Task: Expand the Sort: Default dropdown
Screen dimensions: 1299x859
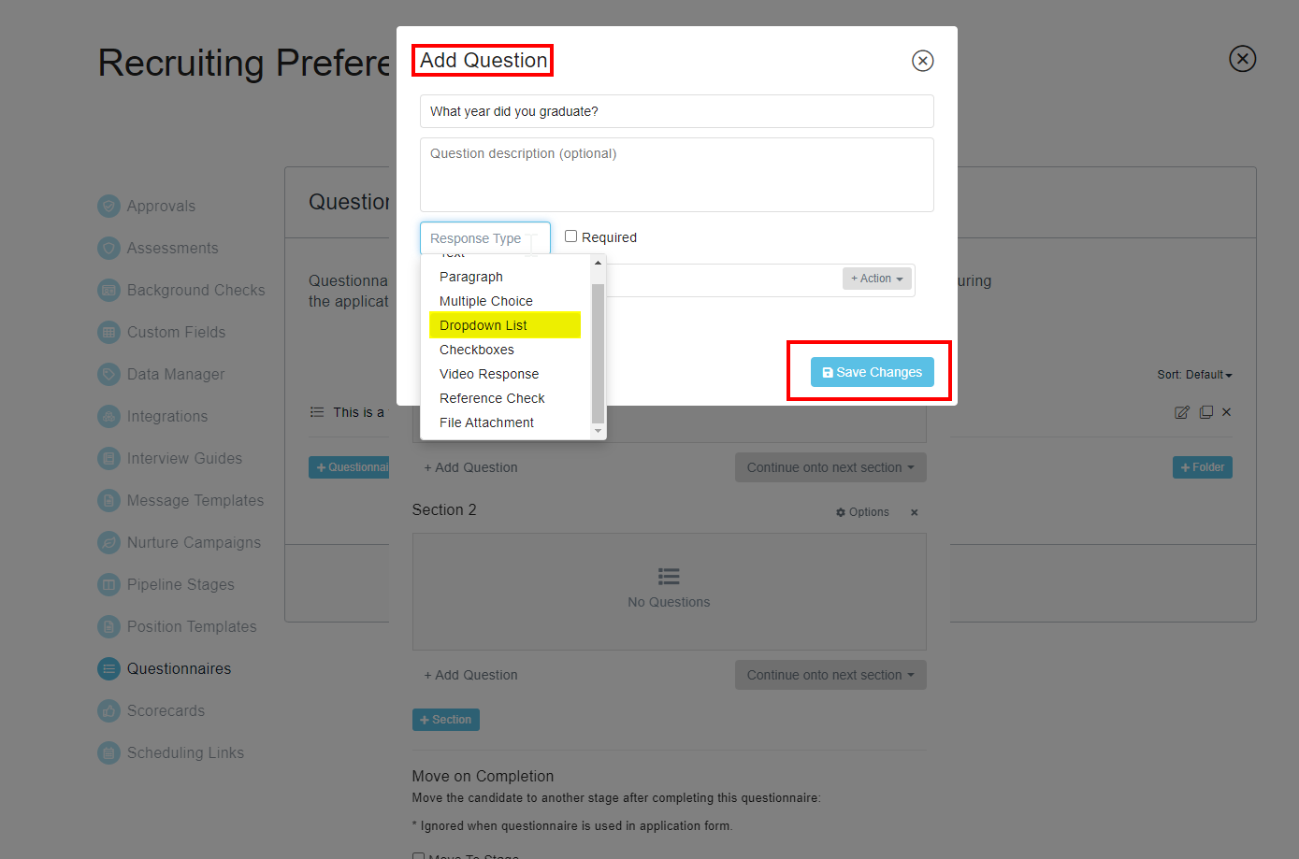Action: click(1194, 374)
